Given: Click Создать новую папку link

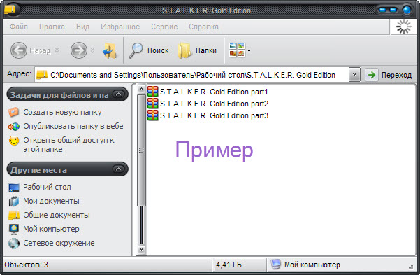Looking at the screenshot, I should tap(62, 112).
